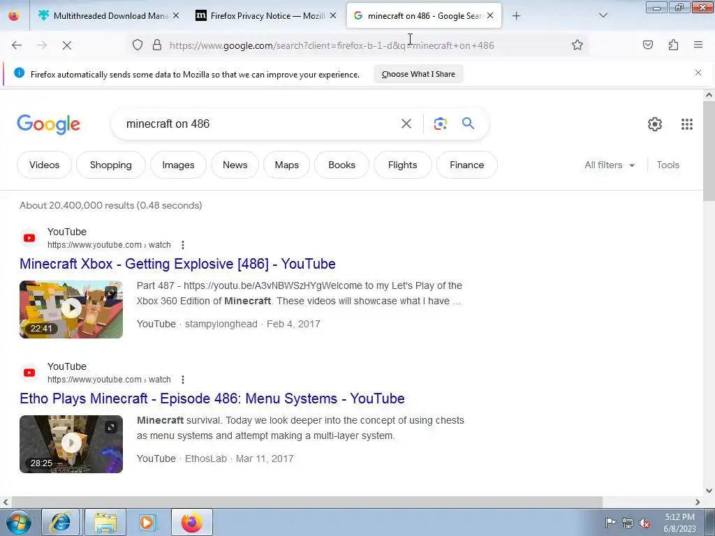Click horizontal scrollbar left arrow

pos(5,502)
